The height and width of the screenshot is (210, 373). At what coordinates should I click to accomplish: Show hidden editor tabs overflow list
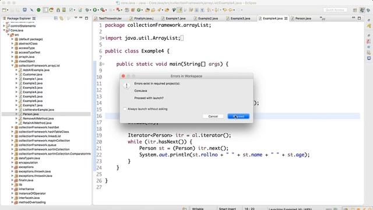coord(322,18)
